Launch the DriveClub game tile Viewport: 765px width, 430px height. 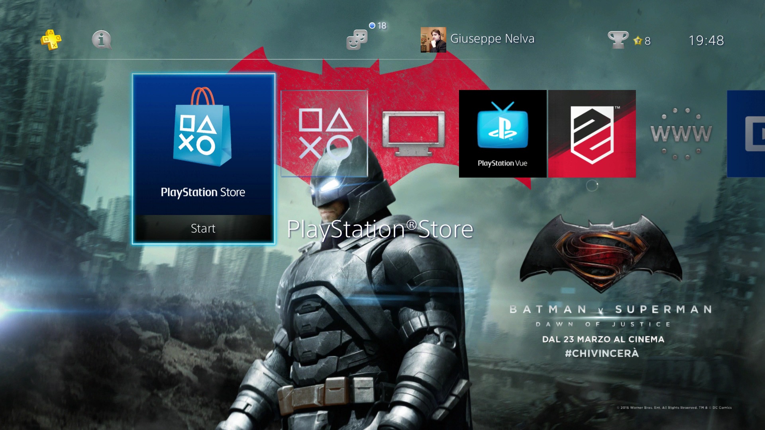click(x=592, y=134)
